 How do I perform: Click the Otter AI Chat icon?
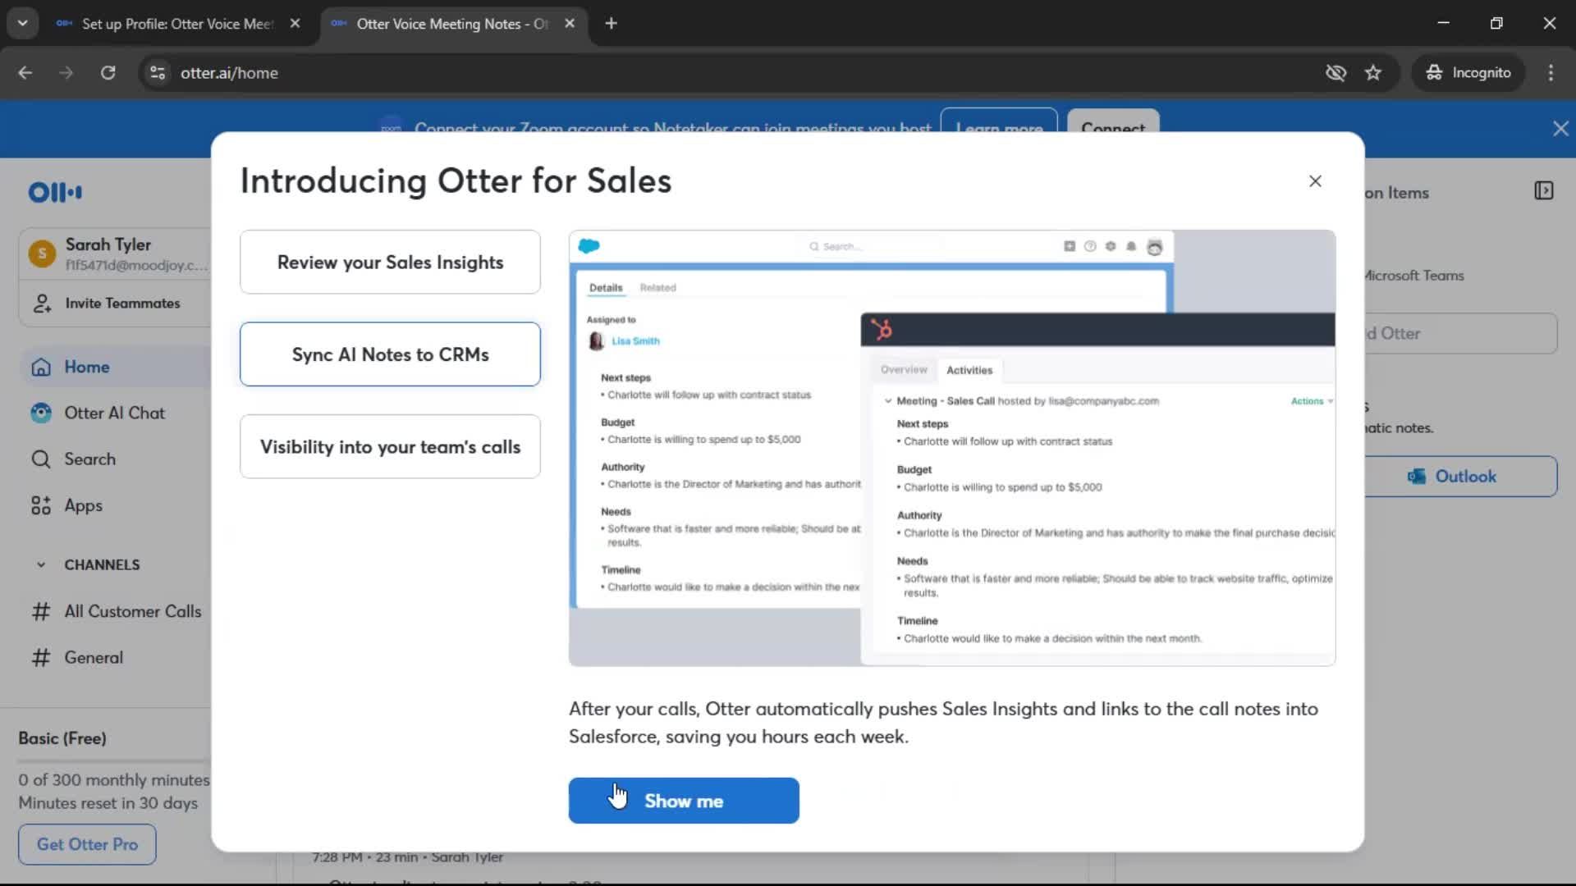(x=41, y=413)
